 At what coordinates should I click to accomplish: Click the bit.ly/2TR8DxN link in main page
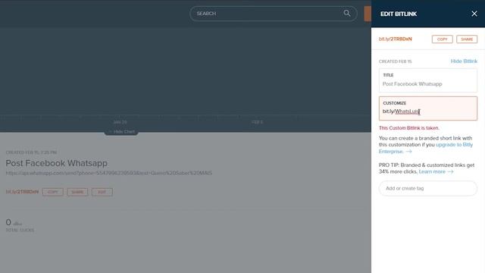[22, 192]
